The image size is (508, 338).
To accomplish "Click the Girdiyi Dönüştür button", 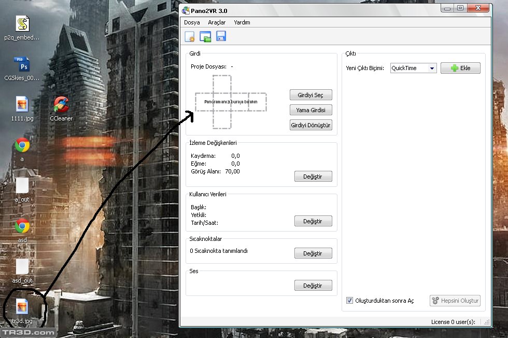I will coord(311,125).
